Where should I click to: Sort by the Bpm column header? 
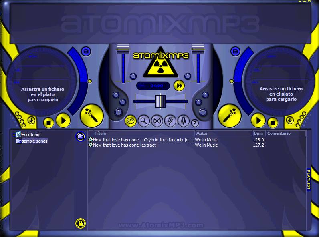pyautogui.click(x=259, y=133)
